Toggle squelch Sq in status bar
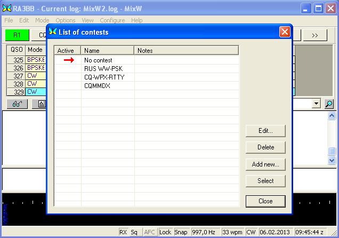 coord(135,232)
